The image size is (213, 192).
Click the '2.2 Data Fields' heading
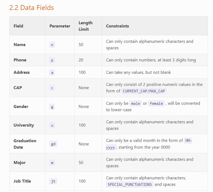[x=31, y=8]
